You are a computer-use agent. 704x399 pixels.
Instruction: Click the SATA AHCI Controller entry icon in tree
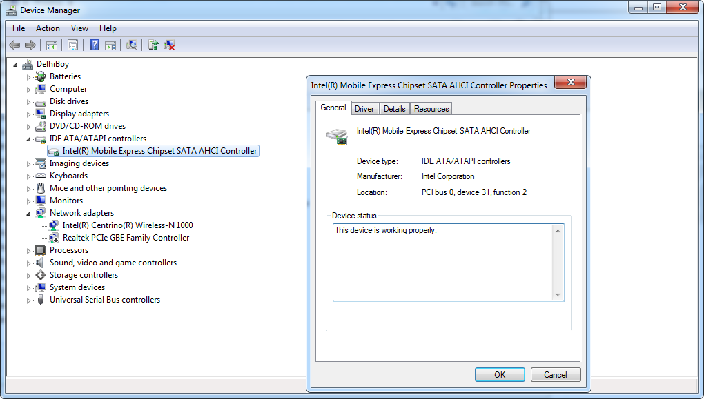54,152
